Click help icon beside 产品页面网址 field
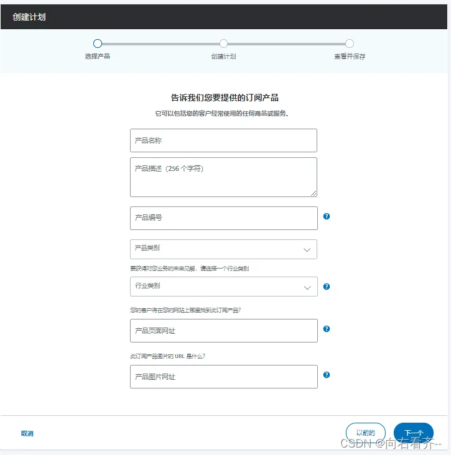The height and width of the screenshot is (455, 451). (327, 328)
